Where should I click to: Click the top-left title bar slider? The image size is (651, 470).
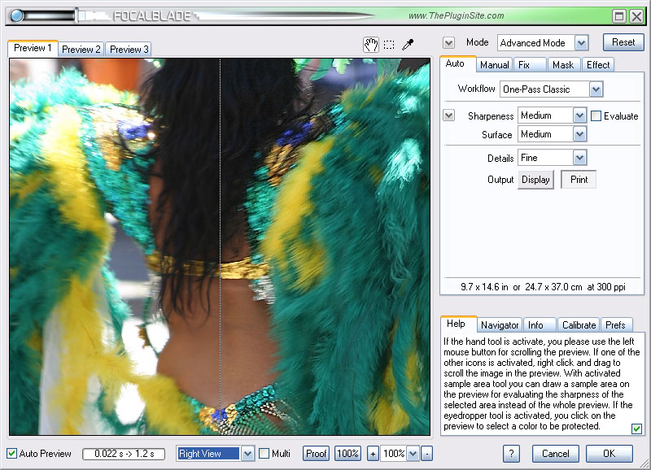[18, 15]
